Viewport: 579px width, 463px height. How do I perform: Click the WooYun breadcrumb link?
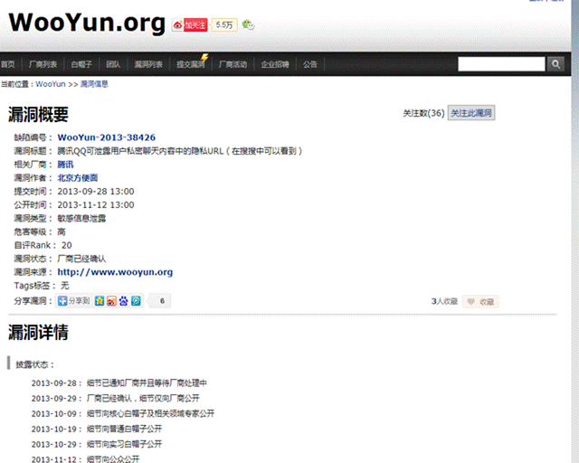click(51, 84)
